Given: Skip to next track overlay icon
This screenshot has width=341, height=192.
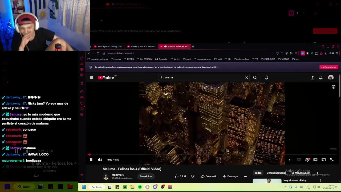Looking at the screenshot, I should [218, 87].
